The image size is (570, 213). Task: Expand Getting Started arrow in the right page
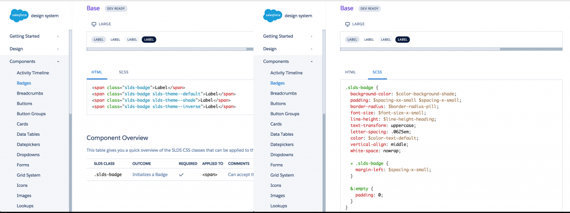pyautogui.click(x=312, y=36)
